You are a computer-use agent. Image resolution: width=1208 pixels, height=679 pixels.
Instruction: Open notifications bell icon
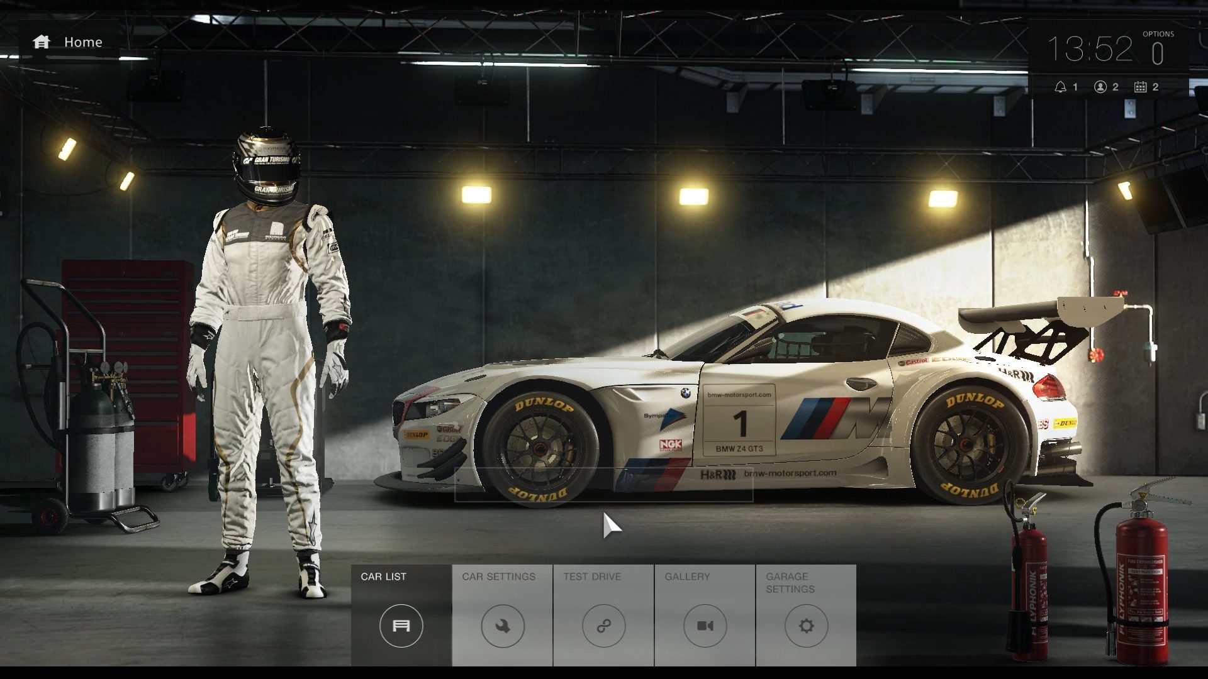coord(1060,87)
